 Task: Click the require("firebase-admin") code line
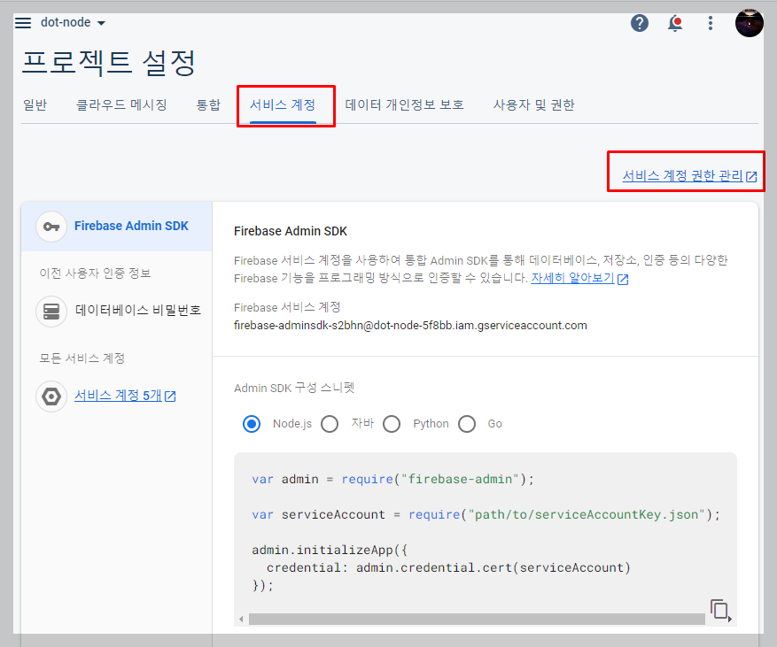(393, 479)
